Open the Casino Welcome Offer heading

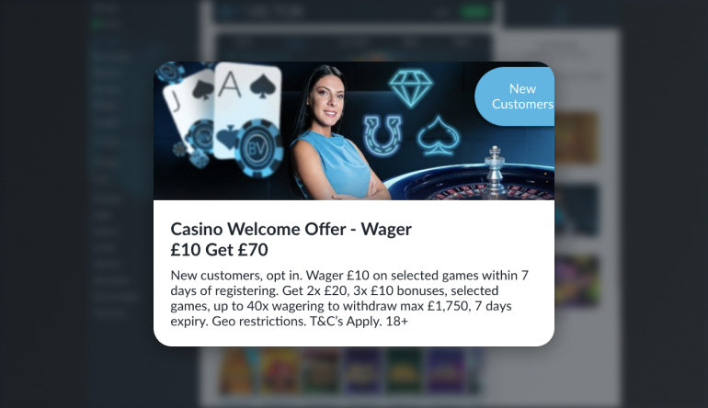pos(291,230)
